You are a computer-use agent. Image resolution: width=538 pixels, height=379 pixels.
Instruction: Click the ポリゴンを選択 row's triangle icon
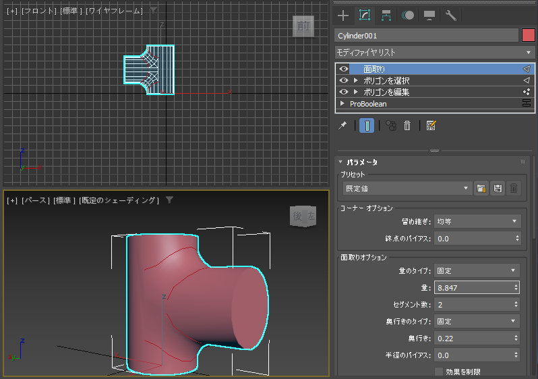(x=527, y=81)
